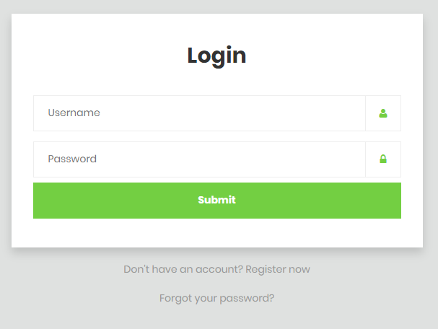Click the green padlock icon
Screen dimensions: 438x329
click(383, 159)
